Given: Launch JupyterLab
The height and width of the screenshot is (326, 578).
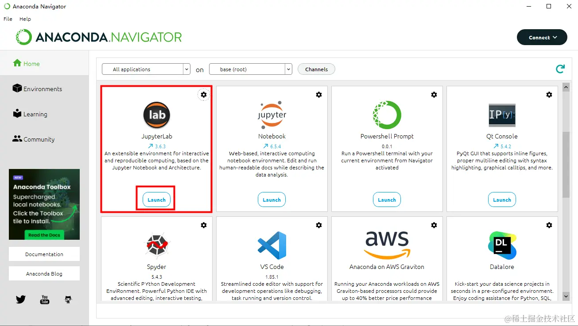Looking at the screenshot, I should pos(156,200).
